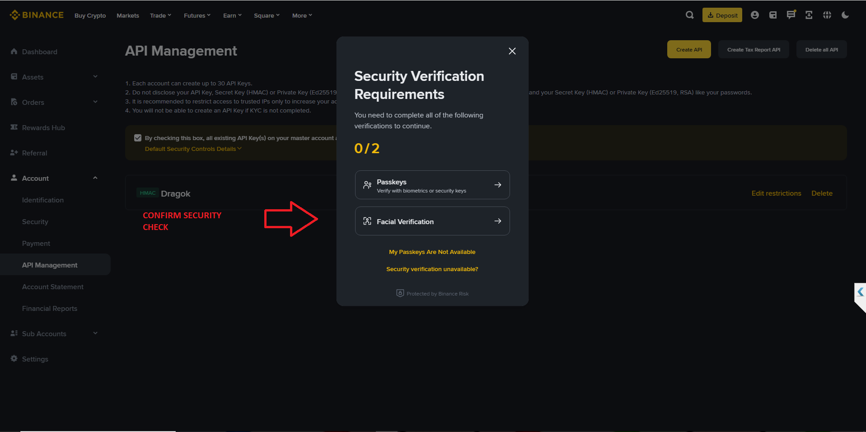The width and height of the screenshot is (866, 432).
Task: Expand the Orders sidebar section
Action: (x=95, y=102)
